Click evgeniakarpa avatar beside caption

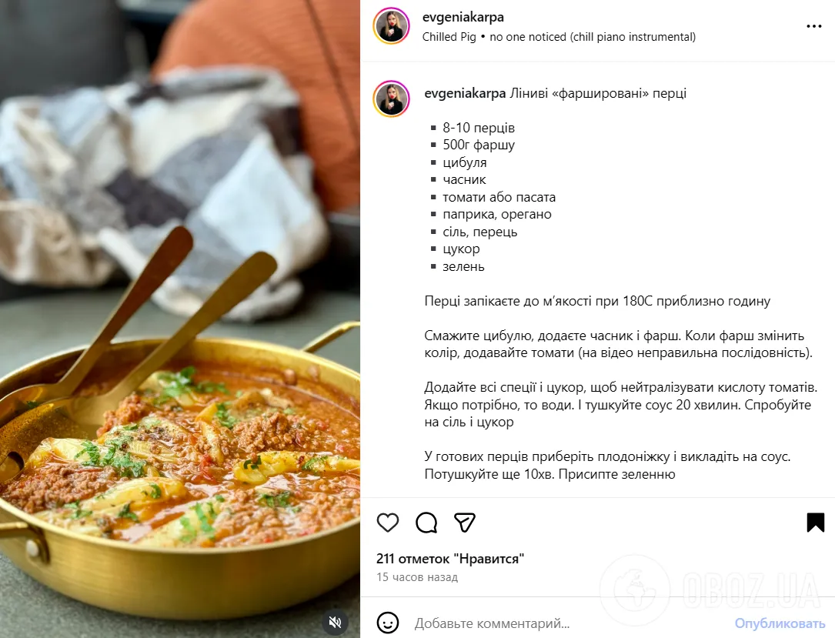(x=392, y=99)
